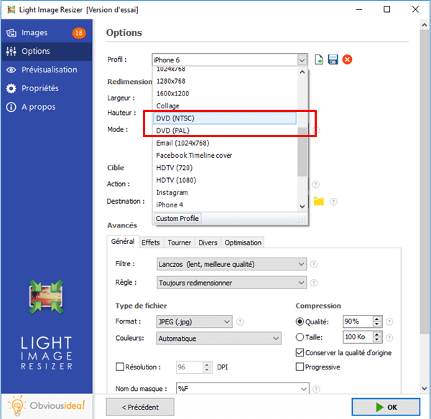The height and width of the screenshot is (419, 431).
Task: Click the profile list scrollbar thumb
Action: (302, 152)
